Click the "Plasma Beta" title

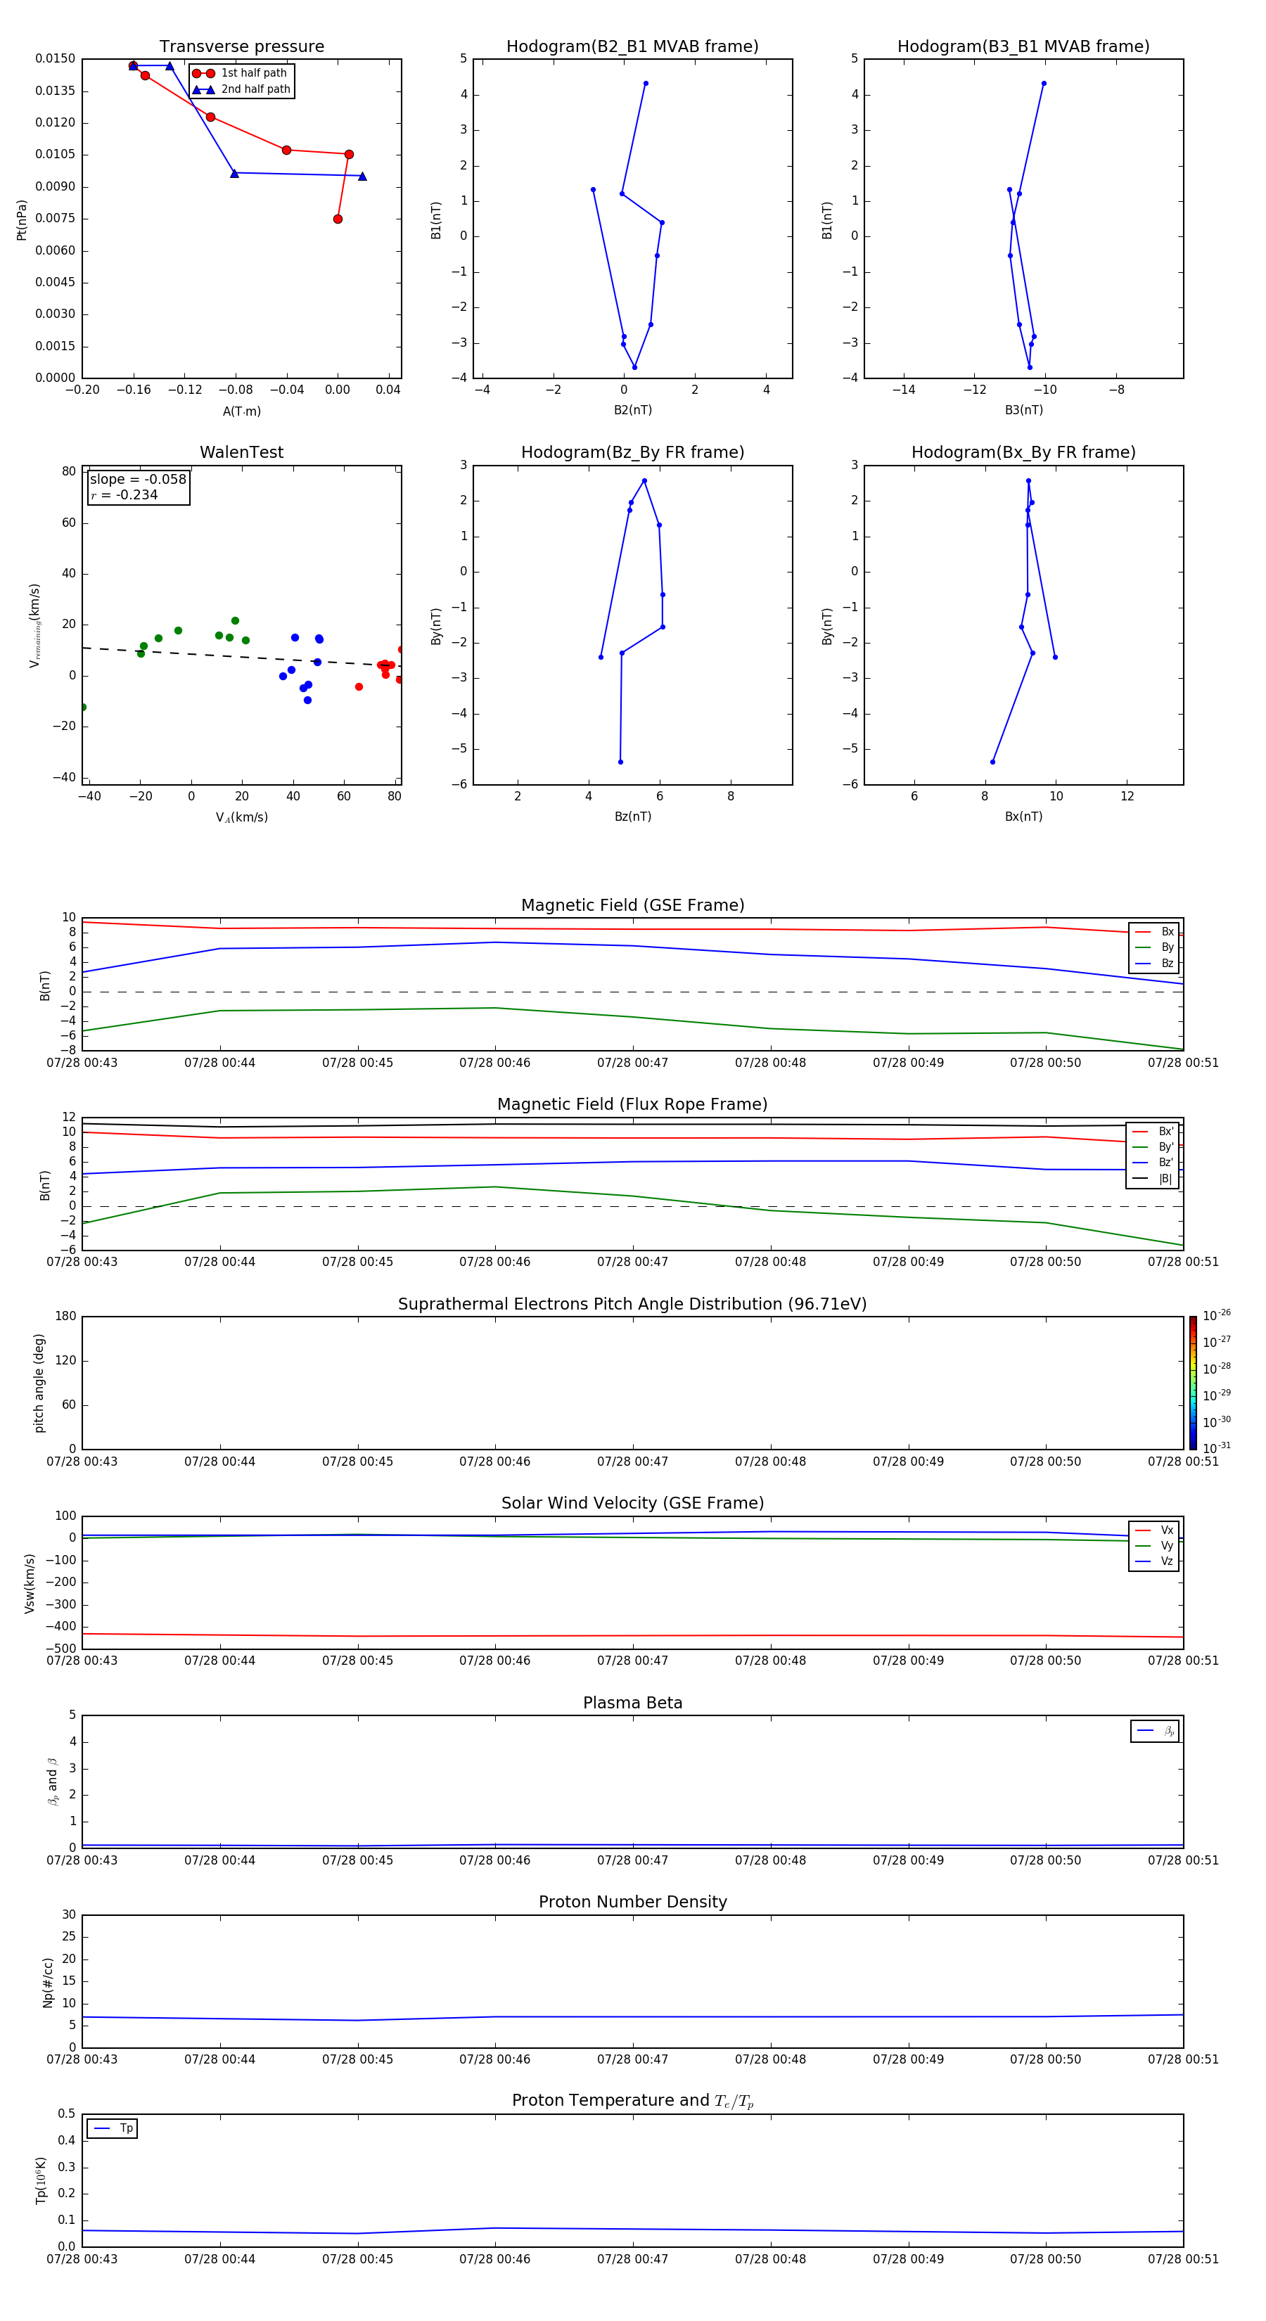(x=632, y=1703)
